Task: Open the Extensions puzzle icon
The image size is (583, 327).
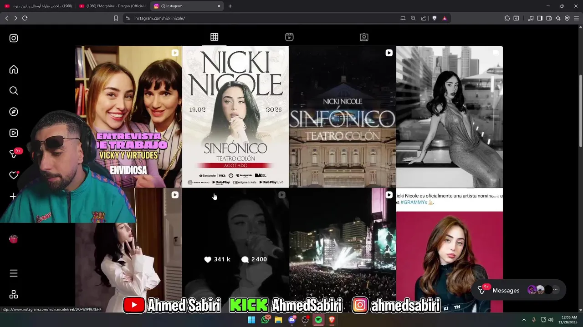Action: tap(507, 18)
